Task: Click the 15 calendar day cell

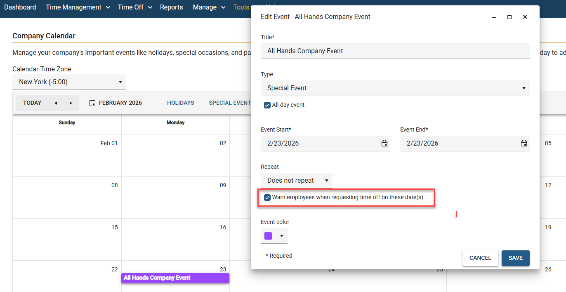Action: tap(67, 240)
